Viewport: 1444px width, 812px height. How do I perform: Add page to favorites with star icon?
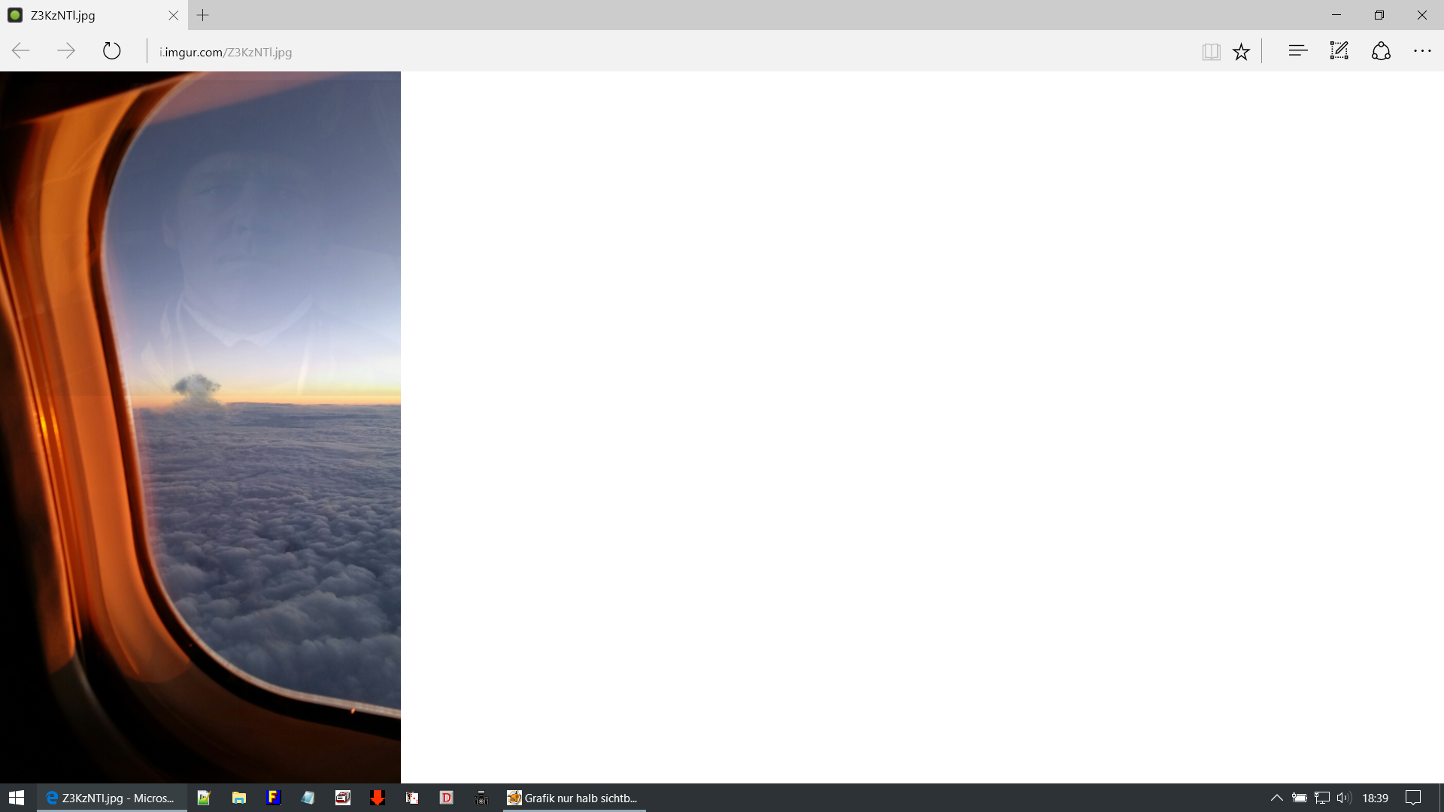[1241, 52]
